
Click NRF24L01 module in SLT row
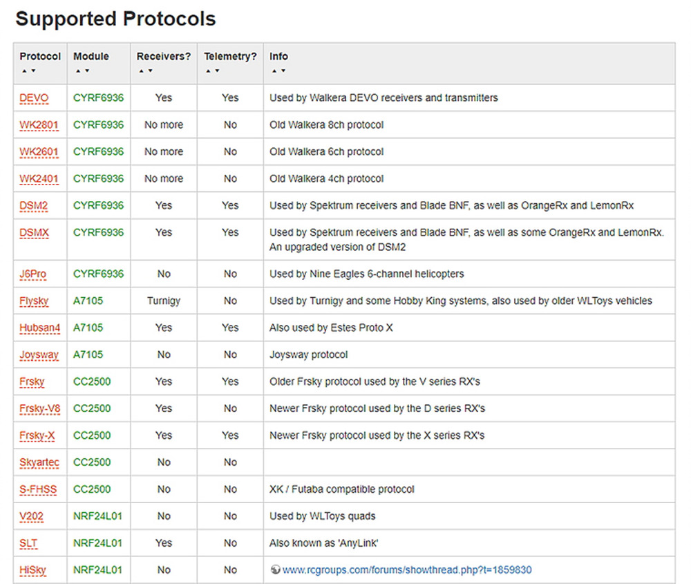97,543
